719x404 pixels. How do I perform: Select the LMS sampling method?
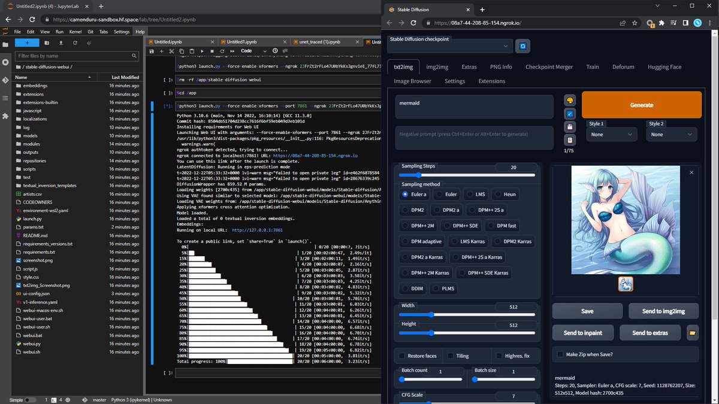pyautogui.click(x=476, y=195)
